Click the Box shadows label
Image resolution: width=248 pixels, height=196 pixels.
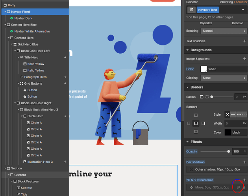195,162
